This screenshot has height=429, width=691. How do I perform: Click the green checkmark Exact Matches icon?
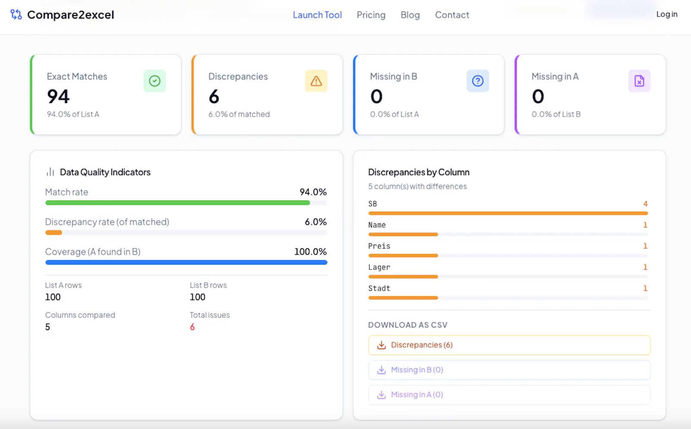coord(155,81)
